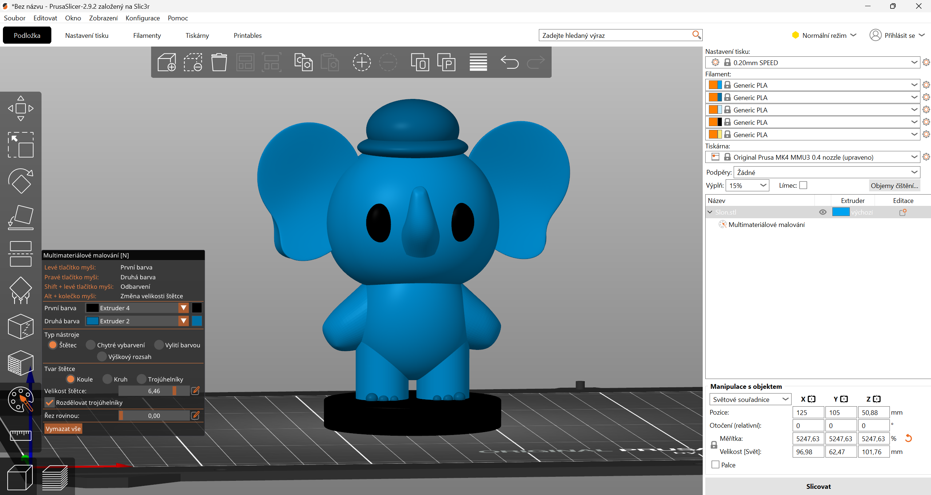Select the Rotate tool in left toolbar
The image size is (931, 495).
point(20,181)
